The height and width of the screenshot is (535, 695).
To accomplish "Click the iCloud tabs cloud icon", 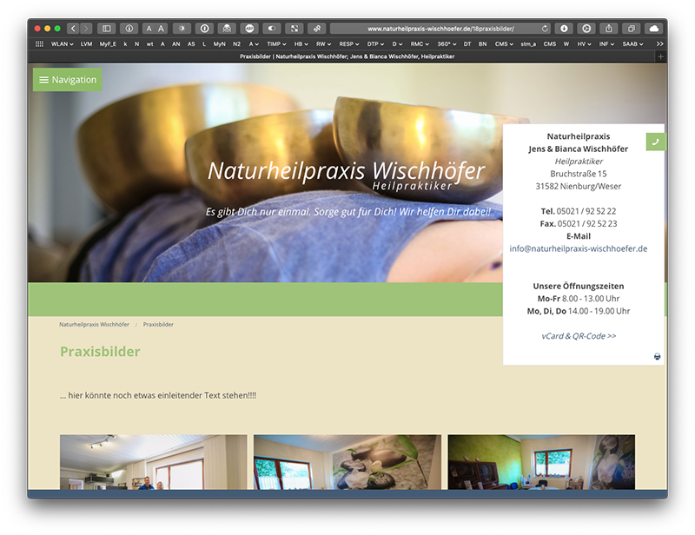I will point(653,29).
